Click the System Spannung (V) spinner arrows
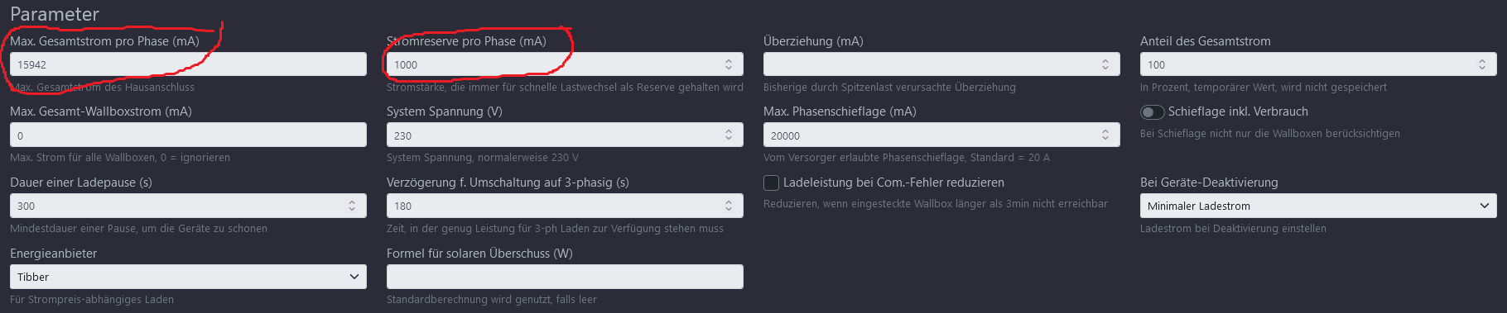Screen dimensions: 1507x313 pyautogui.click(x=729, y=135)
